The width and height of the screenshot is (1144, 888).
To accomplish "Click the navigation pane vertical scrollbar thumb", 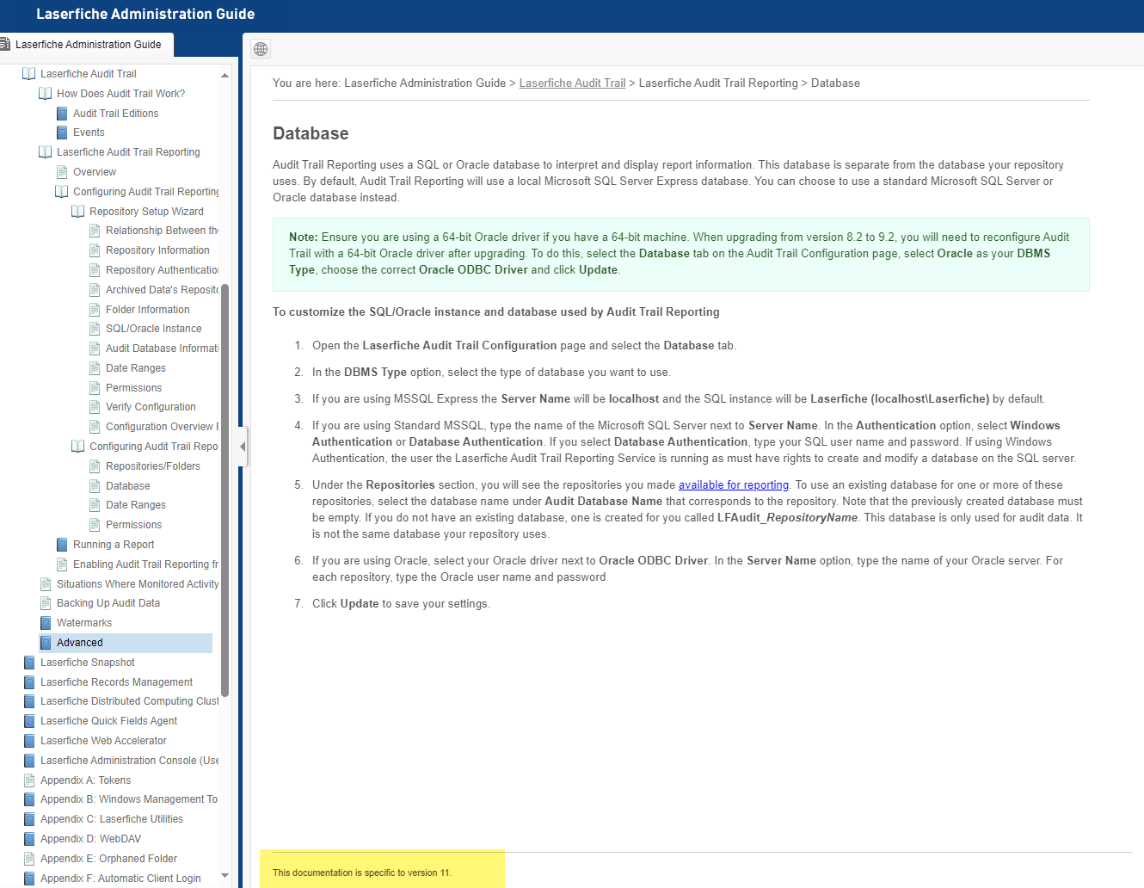I will [224, 490].
